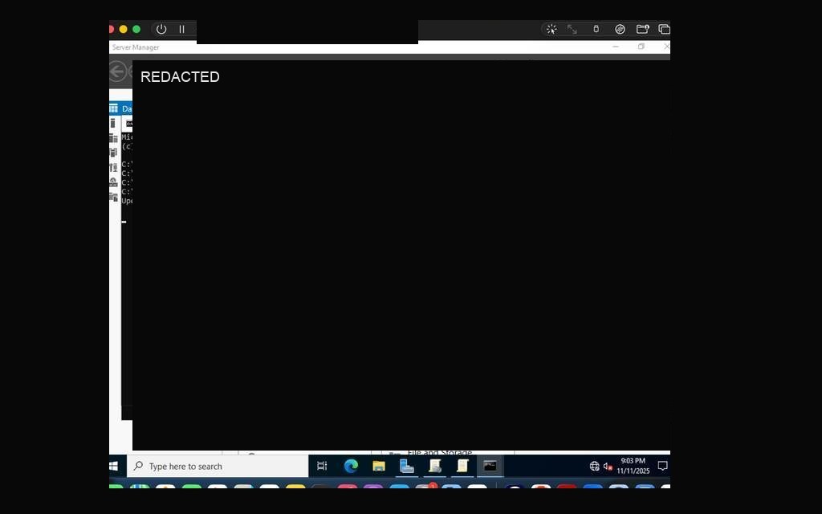The height and width of the screenshot is (514, 822).
Task: Switch to Server Manager taskbar icon
Action: [407, 466]
